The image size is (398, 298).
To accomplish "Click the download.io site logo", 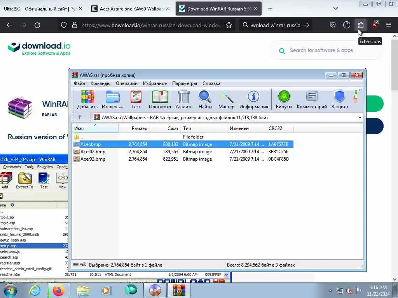I will point(39,49).
